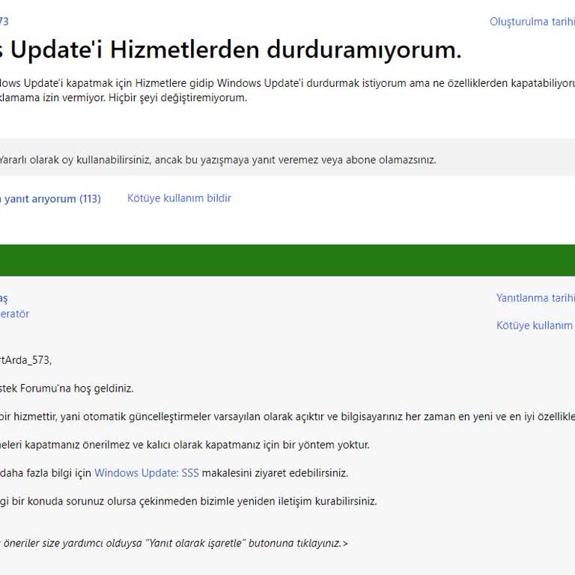
Task: Click the greeting text 'tArda_573,'
Action: pyautogui.click(x=25, y=360)
